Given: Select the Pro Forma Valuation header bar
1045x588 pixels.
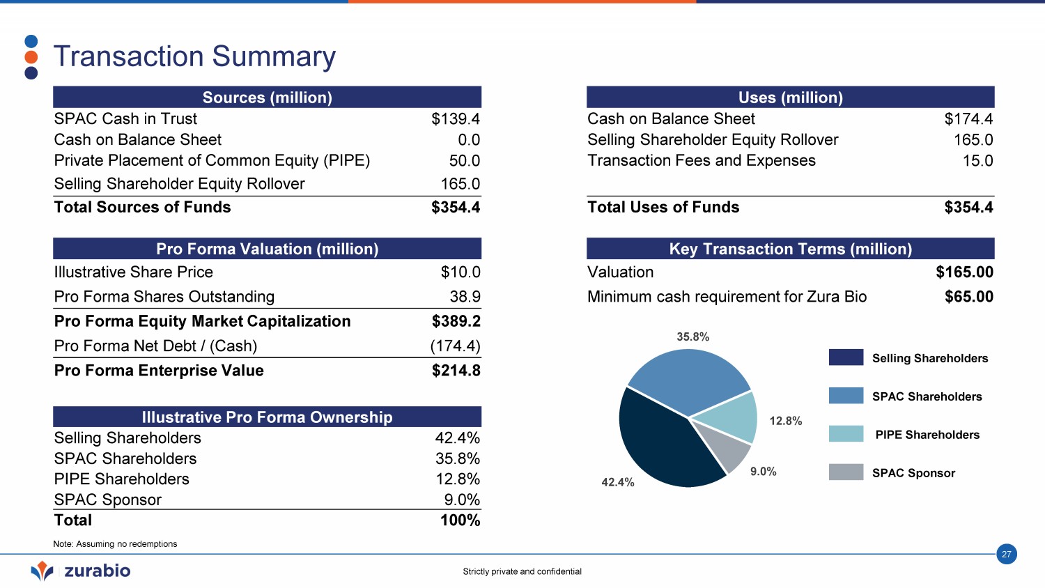Looking at the screenshot, I should [267, 249].
